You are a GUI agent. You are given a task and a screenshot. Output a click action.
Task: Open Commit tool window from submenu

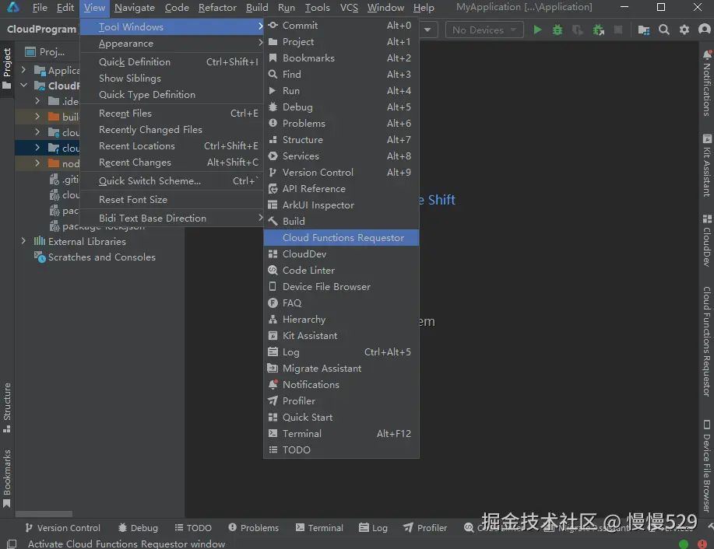coord(341,26)
